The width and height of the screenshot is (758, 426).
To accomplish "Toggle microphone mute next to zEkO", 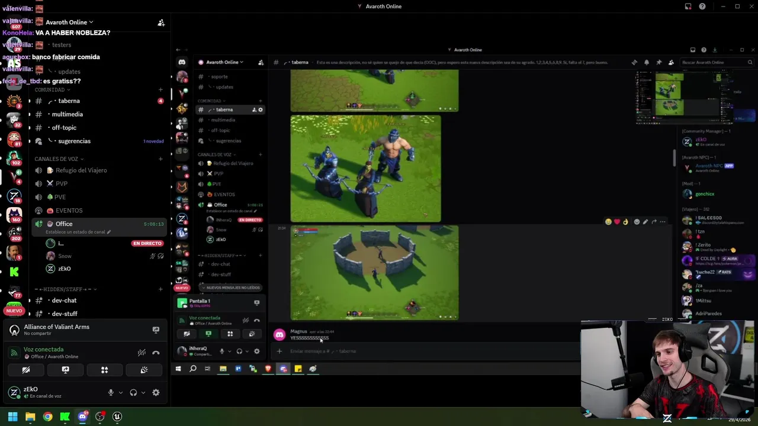I will pyautogui.click(x=110, y=392).
